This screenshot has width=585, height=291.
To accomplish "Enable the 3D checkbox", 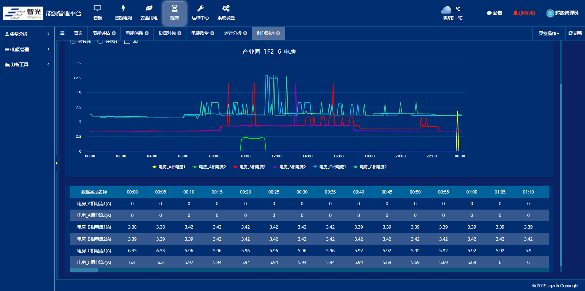I will [x=127, y=42].
